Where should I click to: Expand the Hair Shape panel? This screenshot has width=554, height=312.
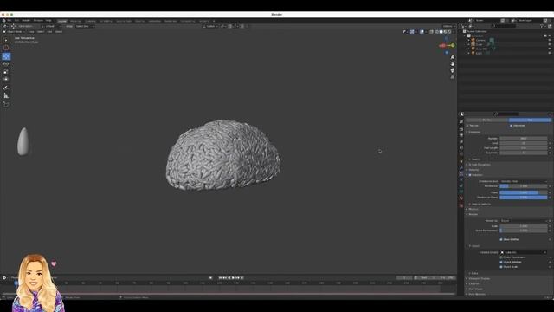[x=475, y=289]
